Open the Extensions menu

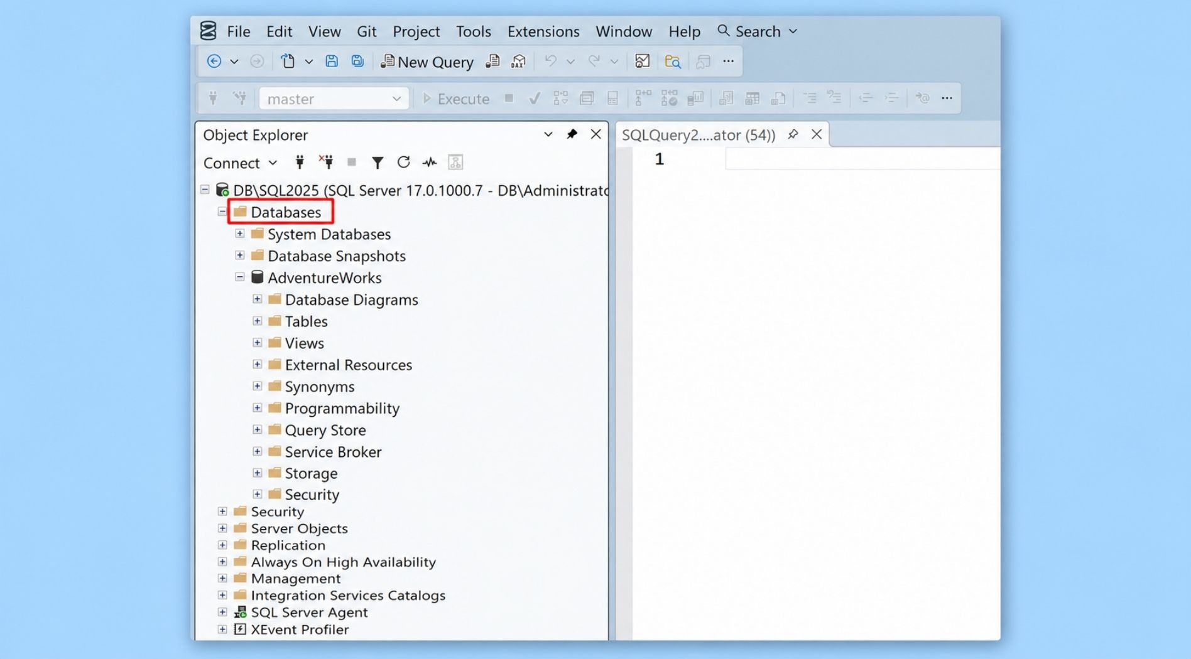coord(543,31)
